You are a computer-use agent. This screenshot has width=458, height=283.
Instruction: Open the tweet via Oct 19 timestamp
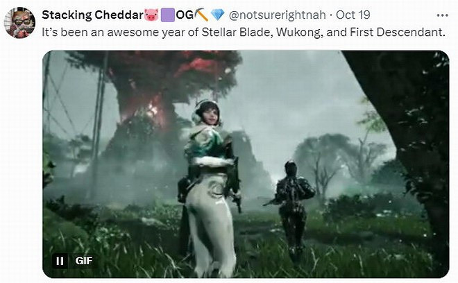(x=353, y=15)
